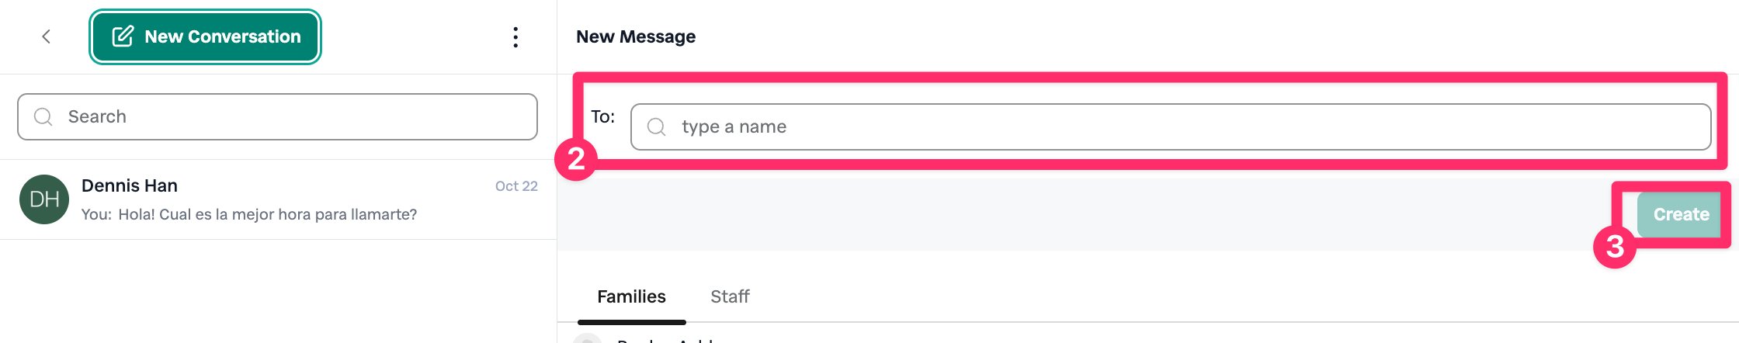This screenshot has width=1739, height=343.
Task: Click the DH avatar circle
Action: (x=44, y=199)
